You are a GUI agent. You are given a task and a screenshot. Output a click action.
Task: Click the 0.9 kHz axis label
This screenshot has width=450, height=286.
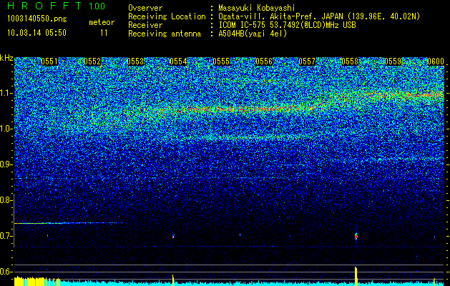pyautogui.click(x=6, y=164)
